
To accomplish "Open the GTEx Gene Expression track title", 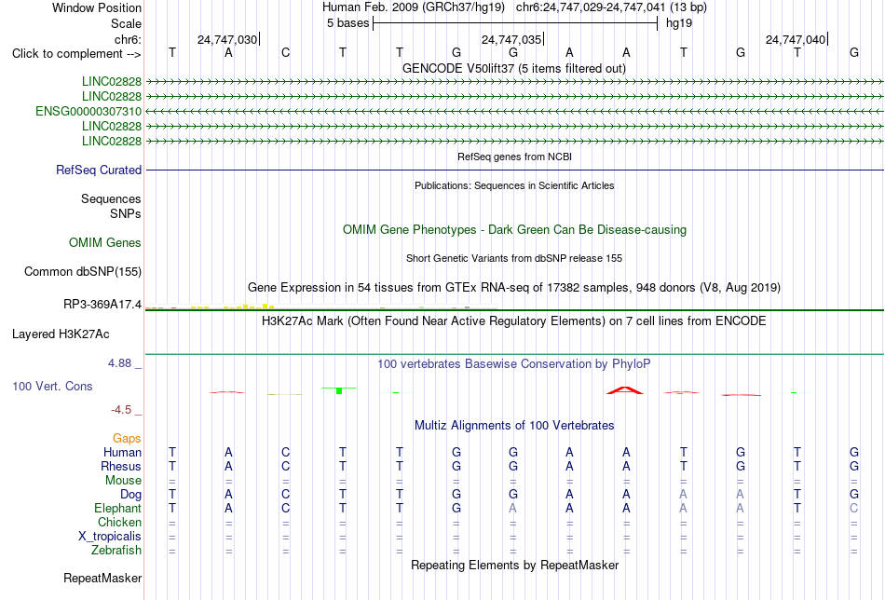I will tap(514, 287).
